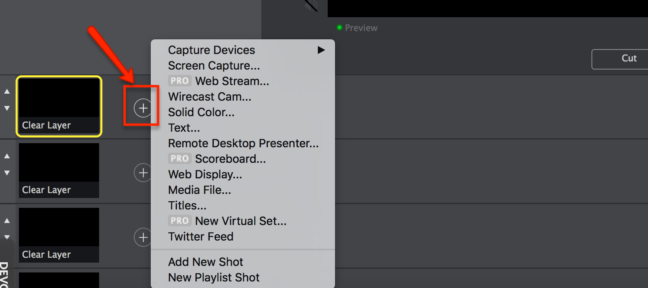Image resolution: width=648 pixels, height=288 pixels.
Task: Select the second layer's Clear Layer thumbnail
Action: [59, 171]
